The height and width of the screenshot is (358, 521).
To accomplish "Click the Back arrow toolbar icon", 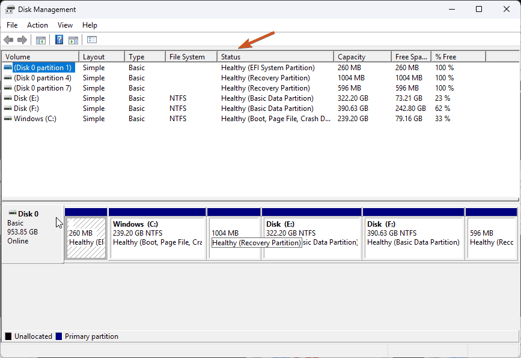I will pyautogui.click(x=8, y=40).
